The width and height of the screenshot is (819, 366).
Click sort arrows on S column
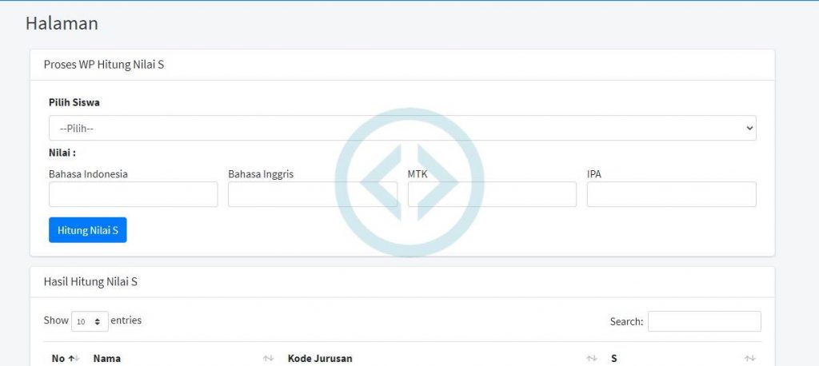(x=749, y=359)
